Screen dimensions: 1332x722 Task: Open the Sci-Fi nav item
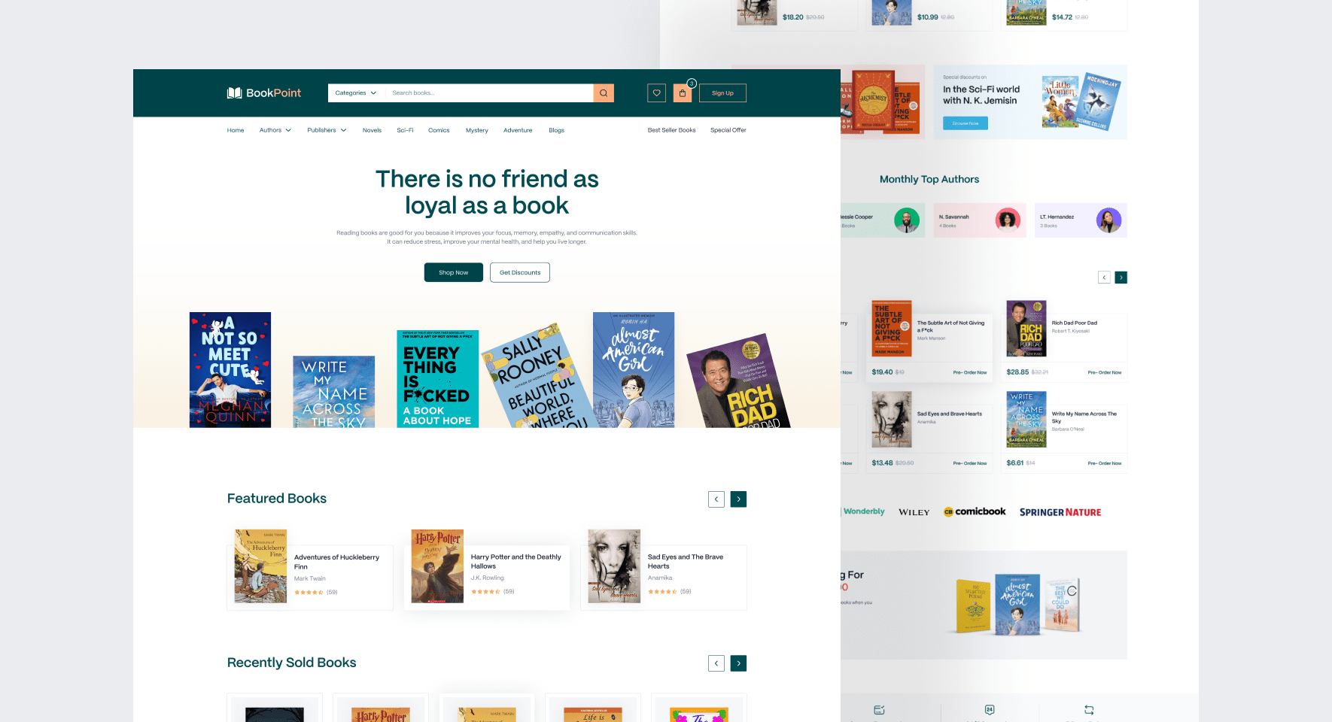[405, 130]
